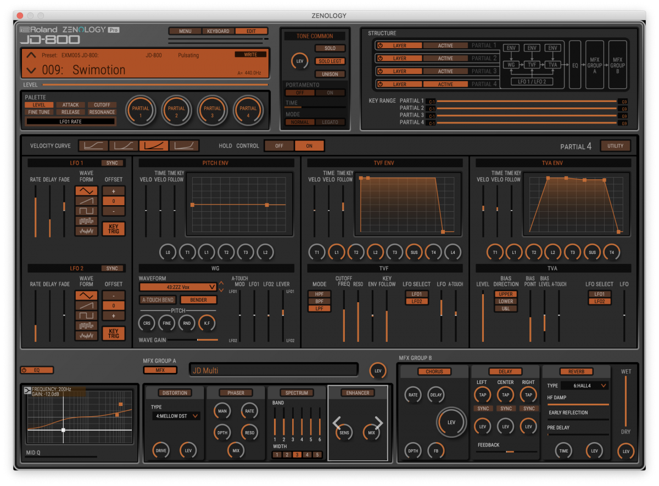Move to next MFX block with right chevron
Screen dimensions: 659x486
[378, 423]
